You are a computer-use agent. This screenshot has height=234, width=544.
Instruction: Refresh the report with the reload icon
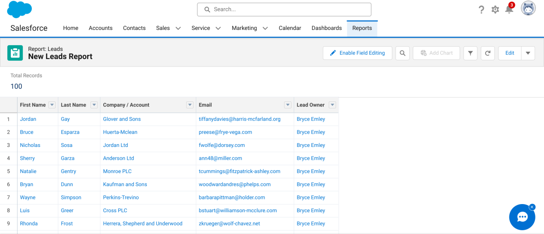coord(488,53)
